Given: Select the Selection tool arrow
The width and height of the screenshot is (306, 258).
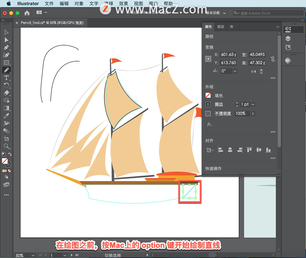Looking at the screenshot, I should (6, 32).
